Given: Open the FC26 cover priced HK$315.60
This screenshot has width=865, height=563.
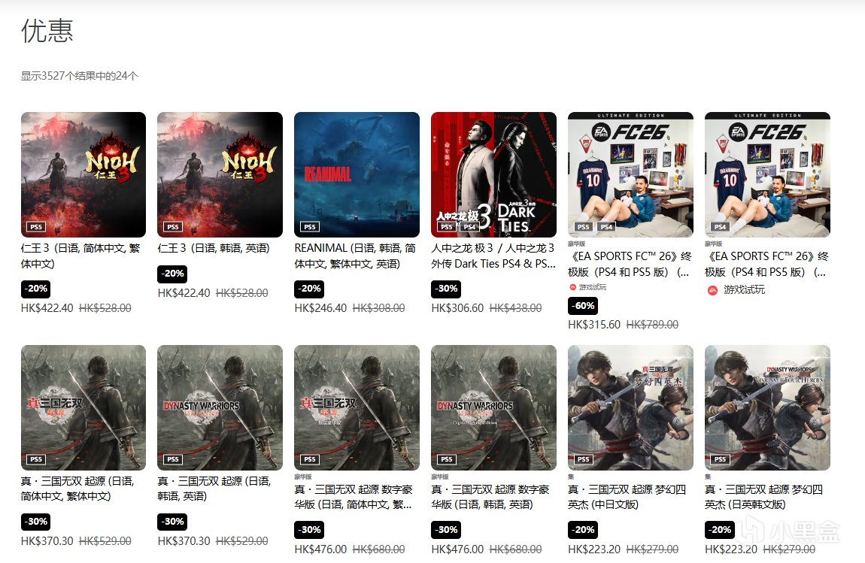Looking at the screenshot, I should 630,175.
